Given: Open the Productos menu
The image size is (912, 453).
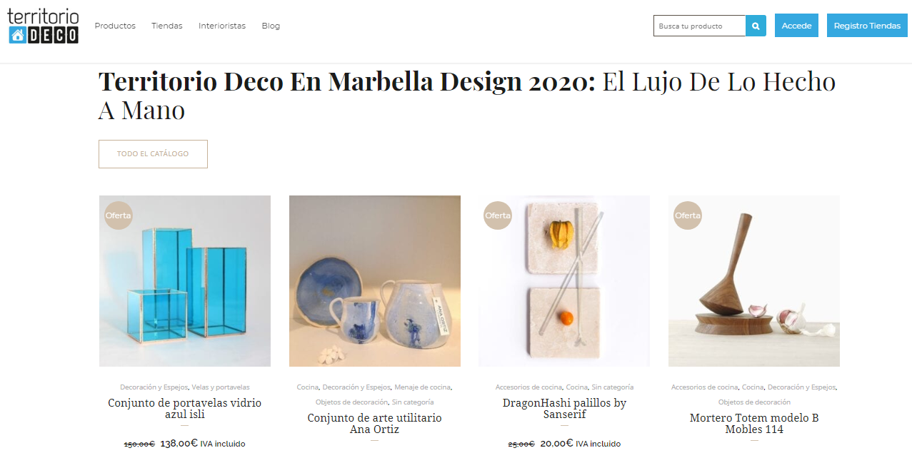Looking at the screenshot, I should pyautogui.click(x=115, y=26).
